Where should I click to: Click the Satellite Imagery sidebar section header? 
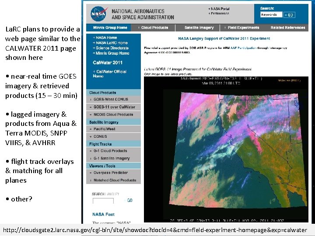pos(113,122)
